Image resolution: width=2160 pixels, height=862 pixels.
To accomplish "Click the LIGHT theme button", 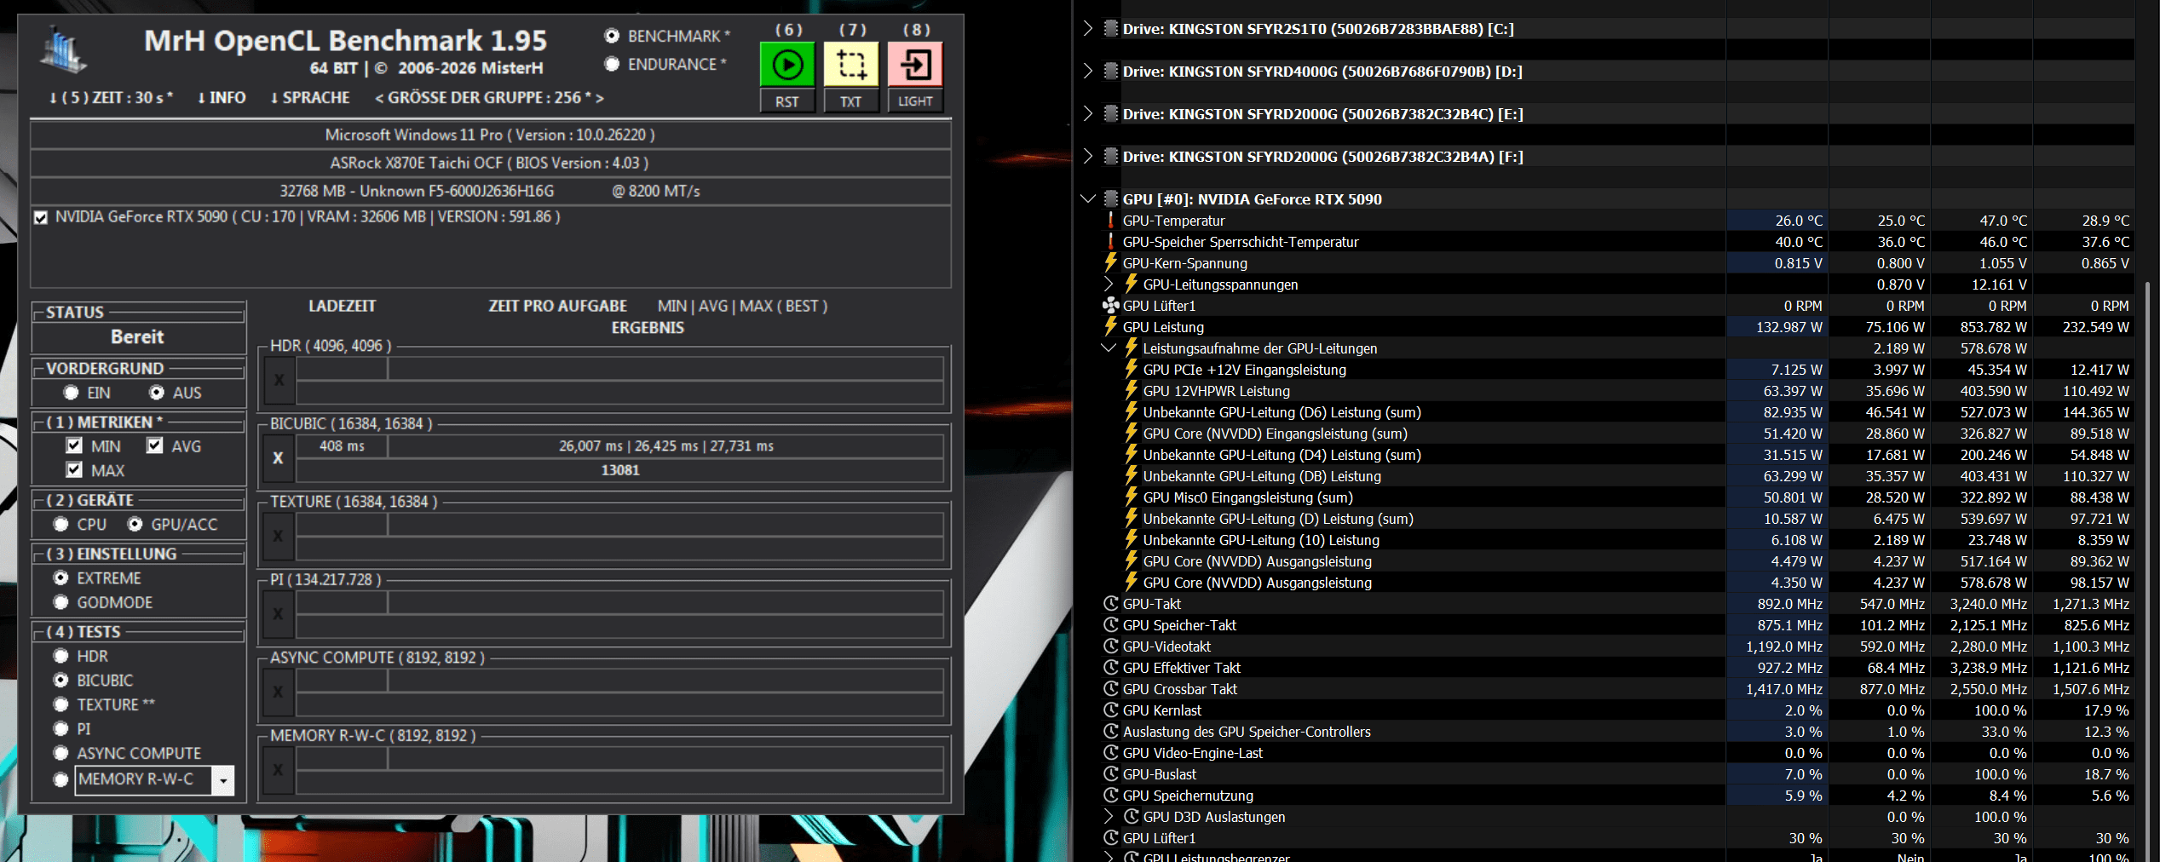I will [915, 101].
